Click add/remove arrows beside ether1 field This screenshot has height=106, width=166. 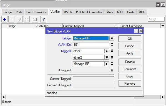[x=112, y=51]
